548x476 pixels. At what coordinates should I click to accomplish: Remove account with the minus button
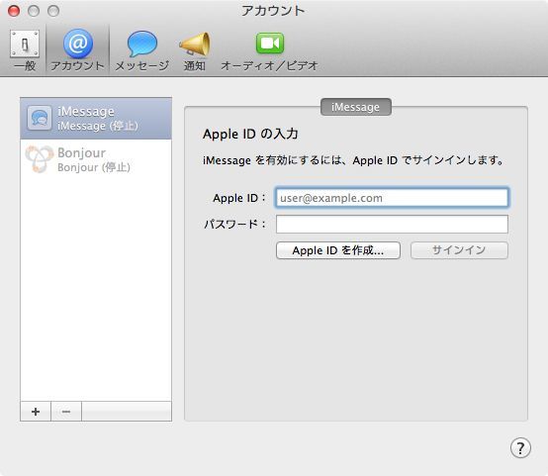tap(66, 412)
